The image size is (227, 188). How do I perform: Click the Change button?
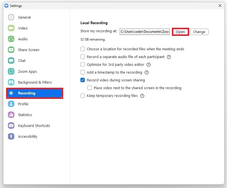pyautogui.click(x=199, y=32)
